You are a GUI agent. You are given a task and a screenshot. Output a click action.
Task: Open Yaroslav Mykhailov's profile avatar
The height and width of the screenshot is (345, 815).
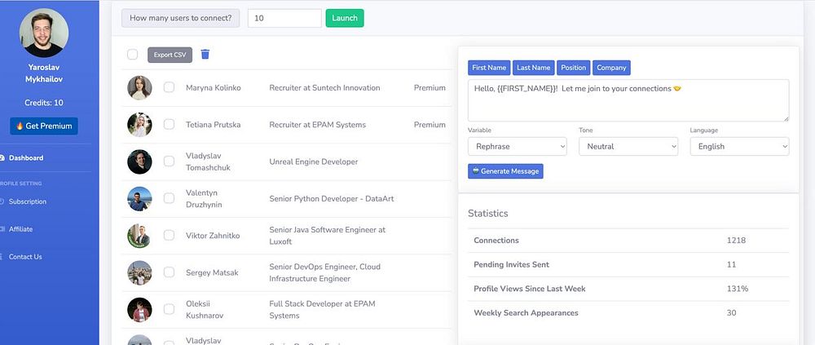(44, 33)
